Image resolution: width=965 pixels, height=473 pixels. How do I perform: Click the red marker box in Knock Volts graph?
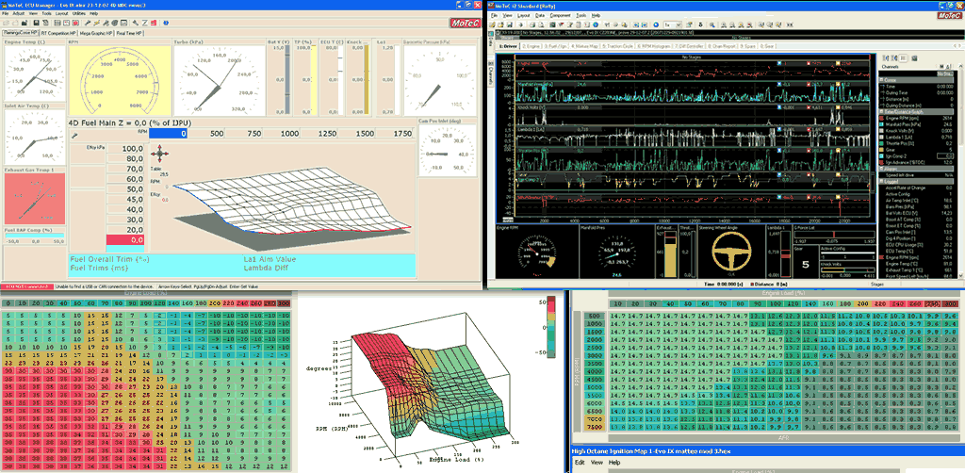(809, 107)
